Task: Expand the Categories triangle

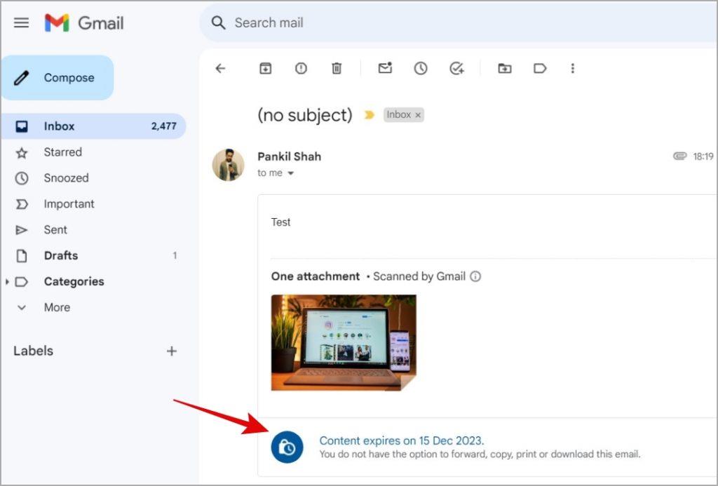Action: tap(7, 282)
